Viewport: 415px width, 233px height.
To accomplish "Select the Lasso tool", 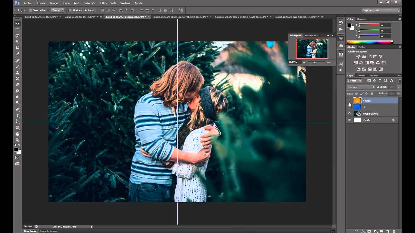I will pos(18,36).
